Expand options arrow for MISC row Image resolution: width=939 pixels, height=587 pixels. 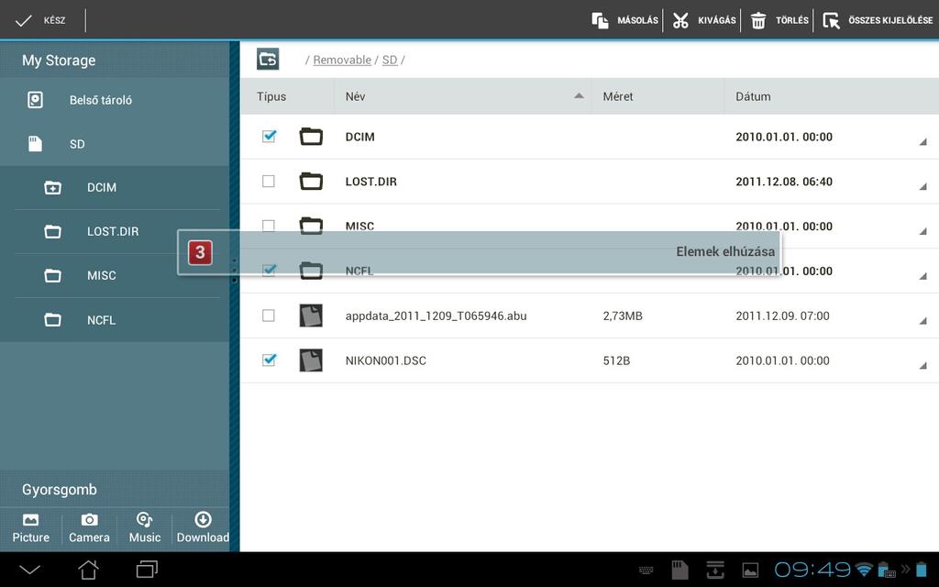(x=922, y=231)
